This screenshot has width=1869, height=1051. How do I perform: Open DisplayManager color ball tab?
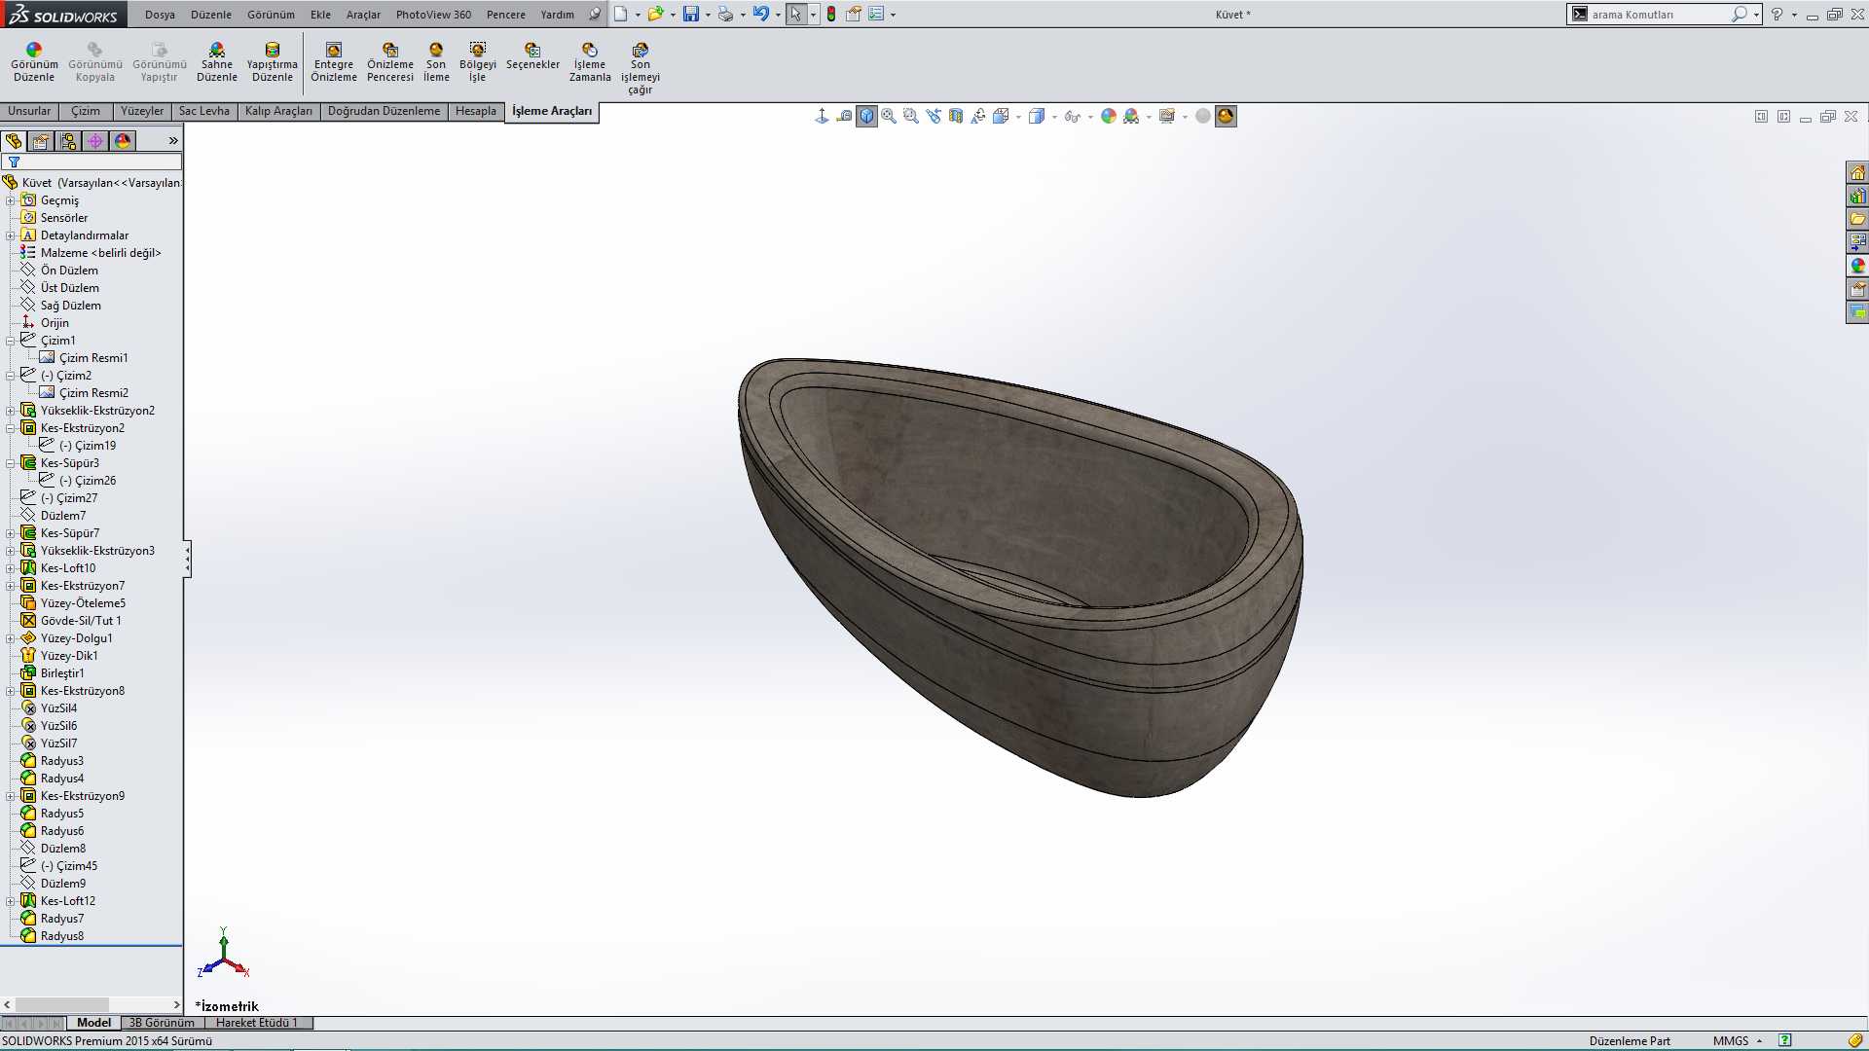[x=123, y=141]
